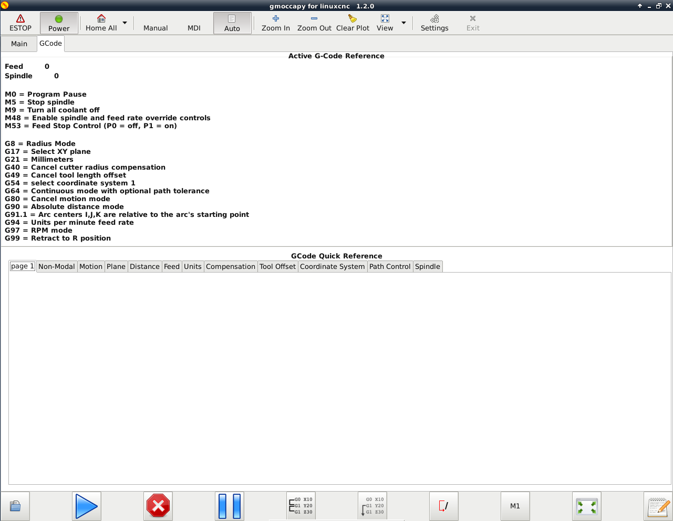The image size is (673, 521).
Task: Click the window menu icon in title bar
Action: pos(5,6)
